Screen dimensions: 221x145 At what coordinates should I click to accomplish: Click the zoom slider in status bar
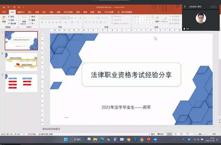click(200, 134)
